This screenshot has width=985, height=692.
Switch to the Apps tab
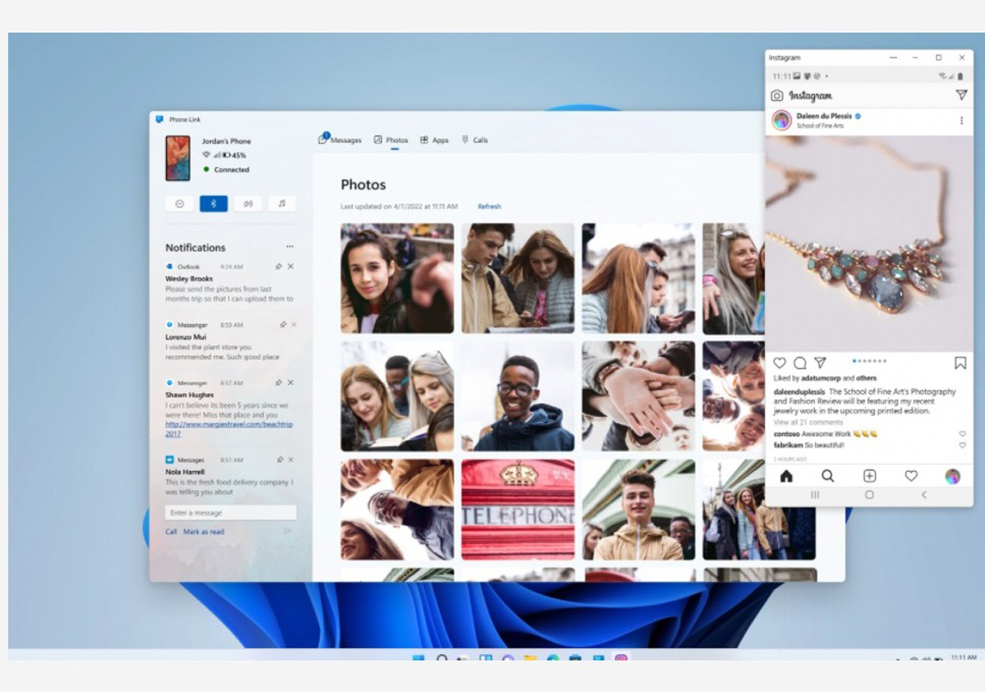[x=434, y=140]
